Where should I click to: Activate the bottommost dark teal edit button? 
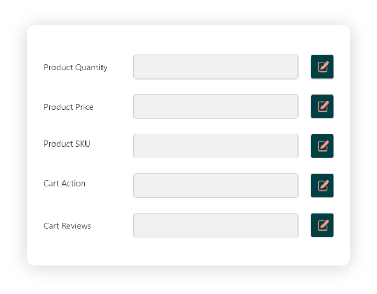coord(322,226)
